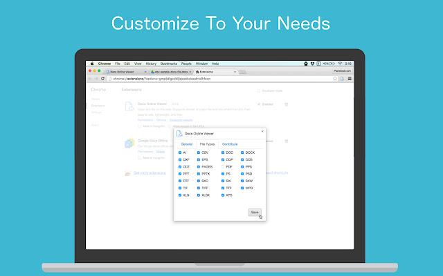
Task: Open the Chrome hamburger menu
Action: [x=350, y=79]
